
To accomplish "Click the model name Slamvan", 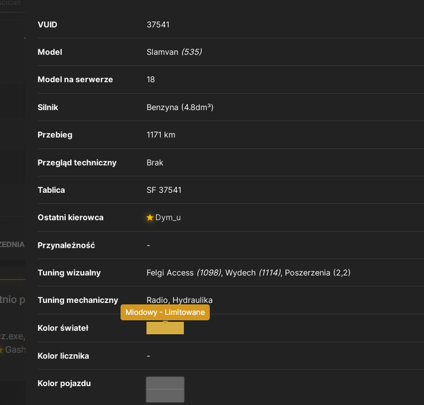I will point(162,52).
